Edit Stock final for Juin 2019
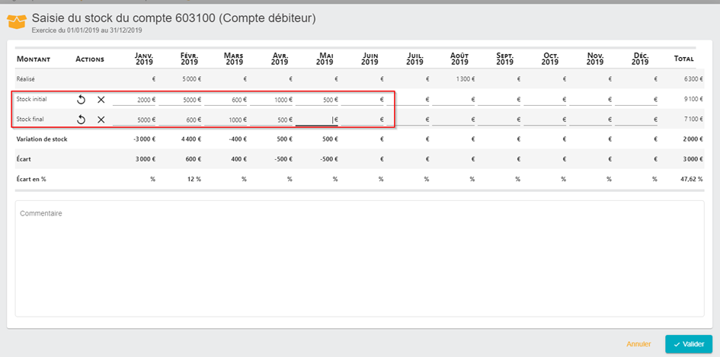The width and height of the screenshot is (720, 357). coord(363,120)
